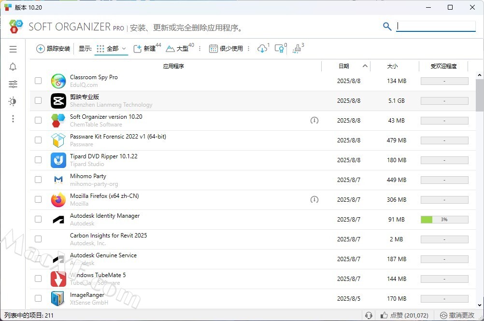Click ImageRanger app icon
484x321 pixels.
(x=57, y=298)
